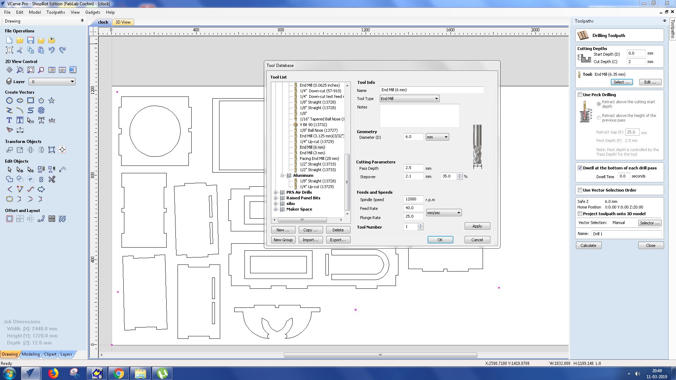The image size is (676, 380).
Task: Open the Offset Vectors tool
Action: pyautogui.click(x=10, y=219)
